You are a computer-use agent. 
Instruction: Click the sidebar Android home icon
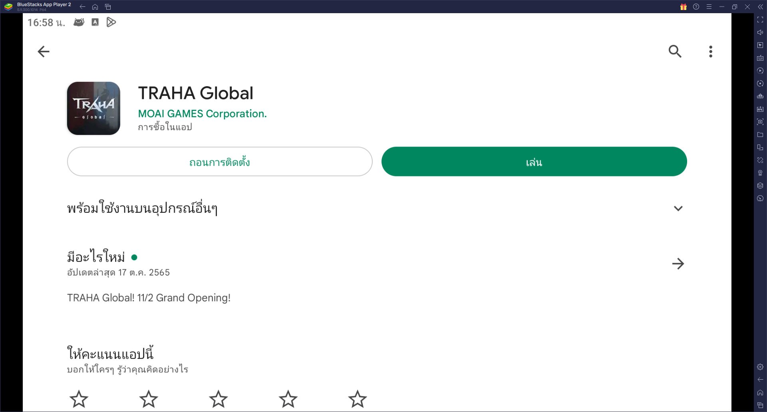pyautogui.click(x=760, y=392)
